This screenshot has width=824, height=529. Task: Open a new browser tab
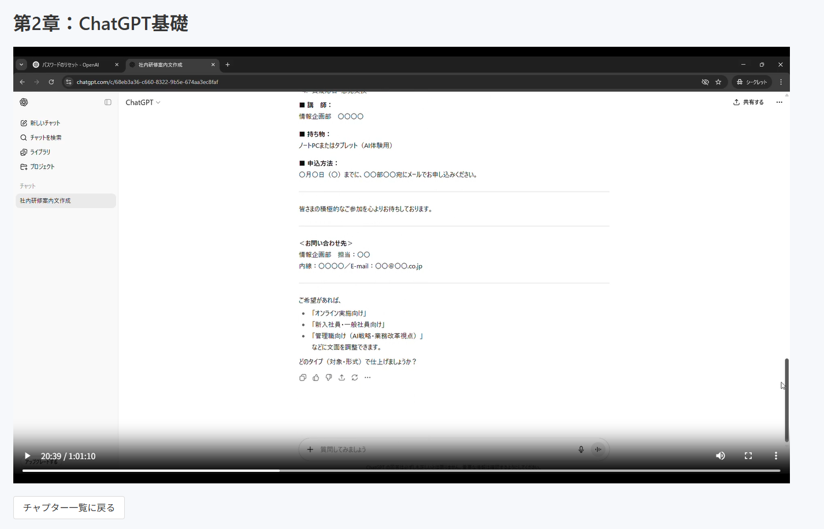[228, 65]
